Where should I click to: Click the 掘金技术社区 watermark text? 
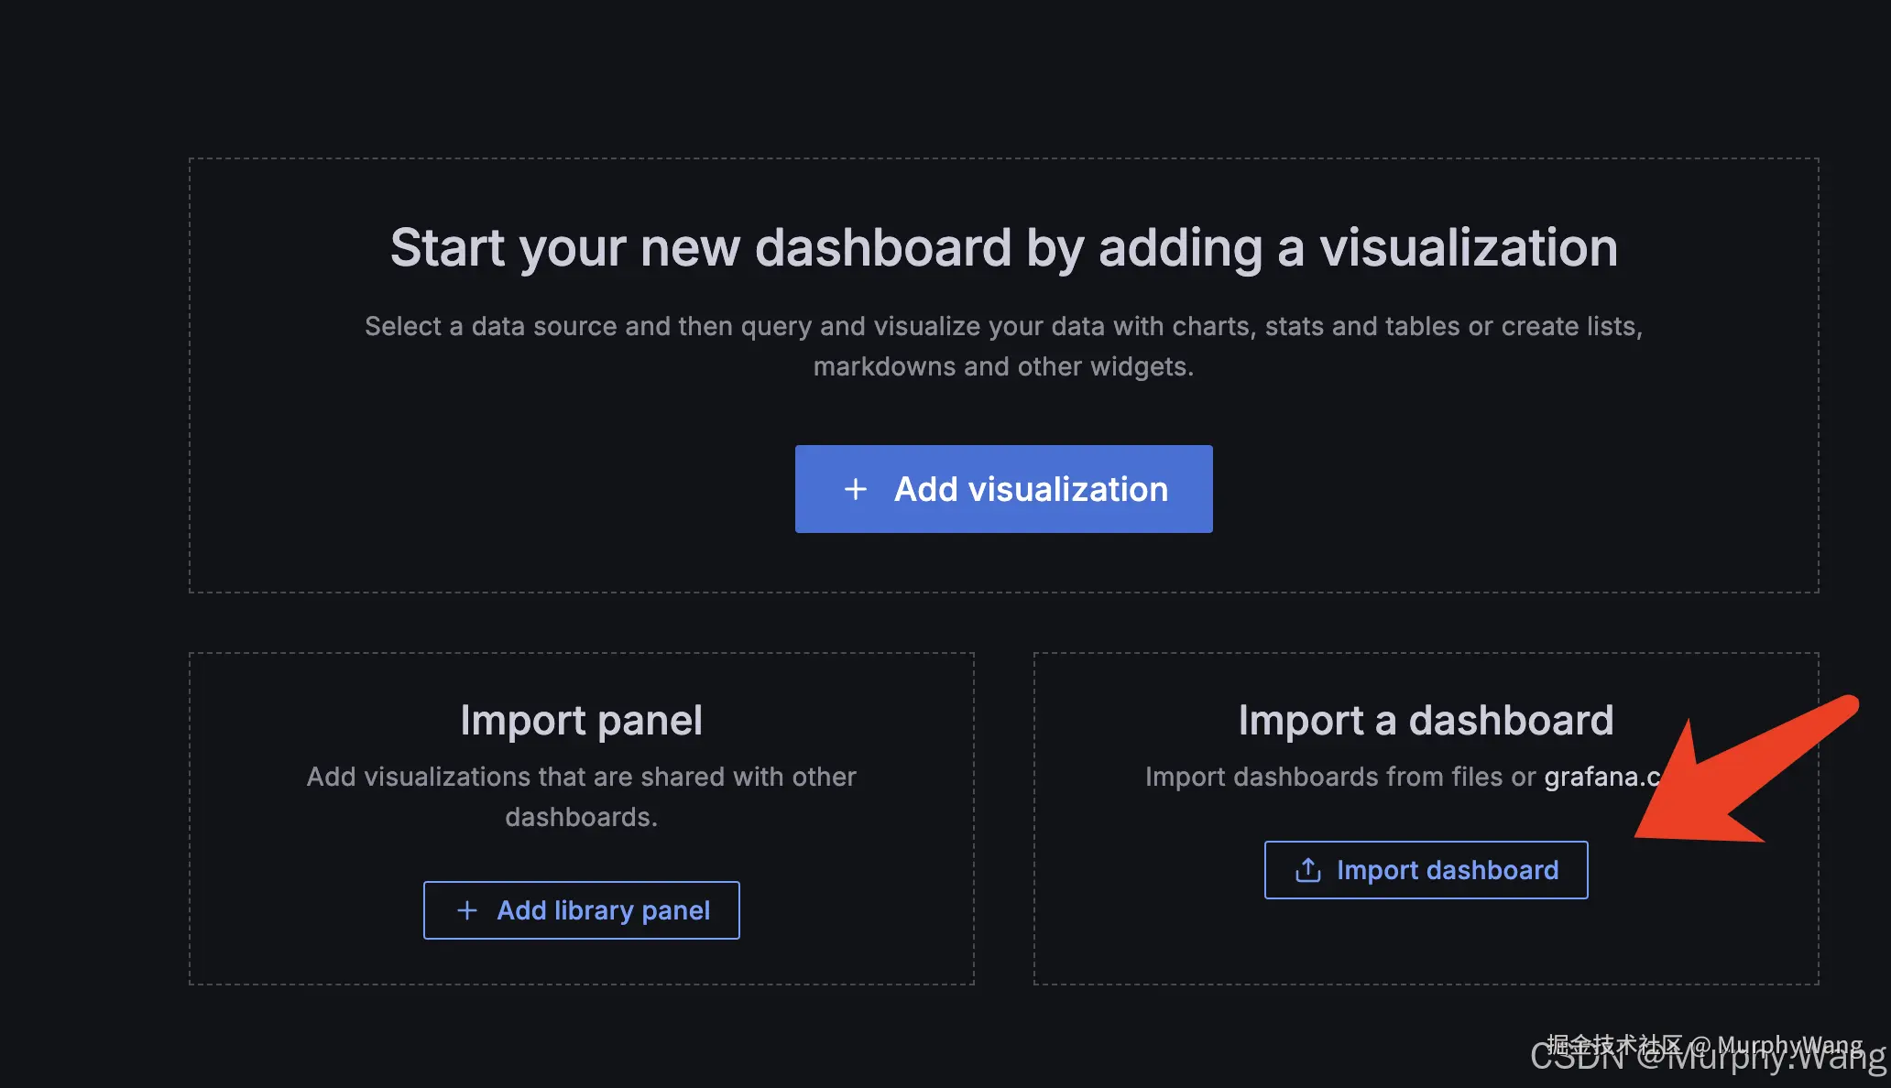point(1612,1043)
